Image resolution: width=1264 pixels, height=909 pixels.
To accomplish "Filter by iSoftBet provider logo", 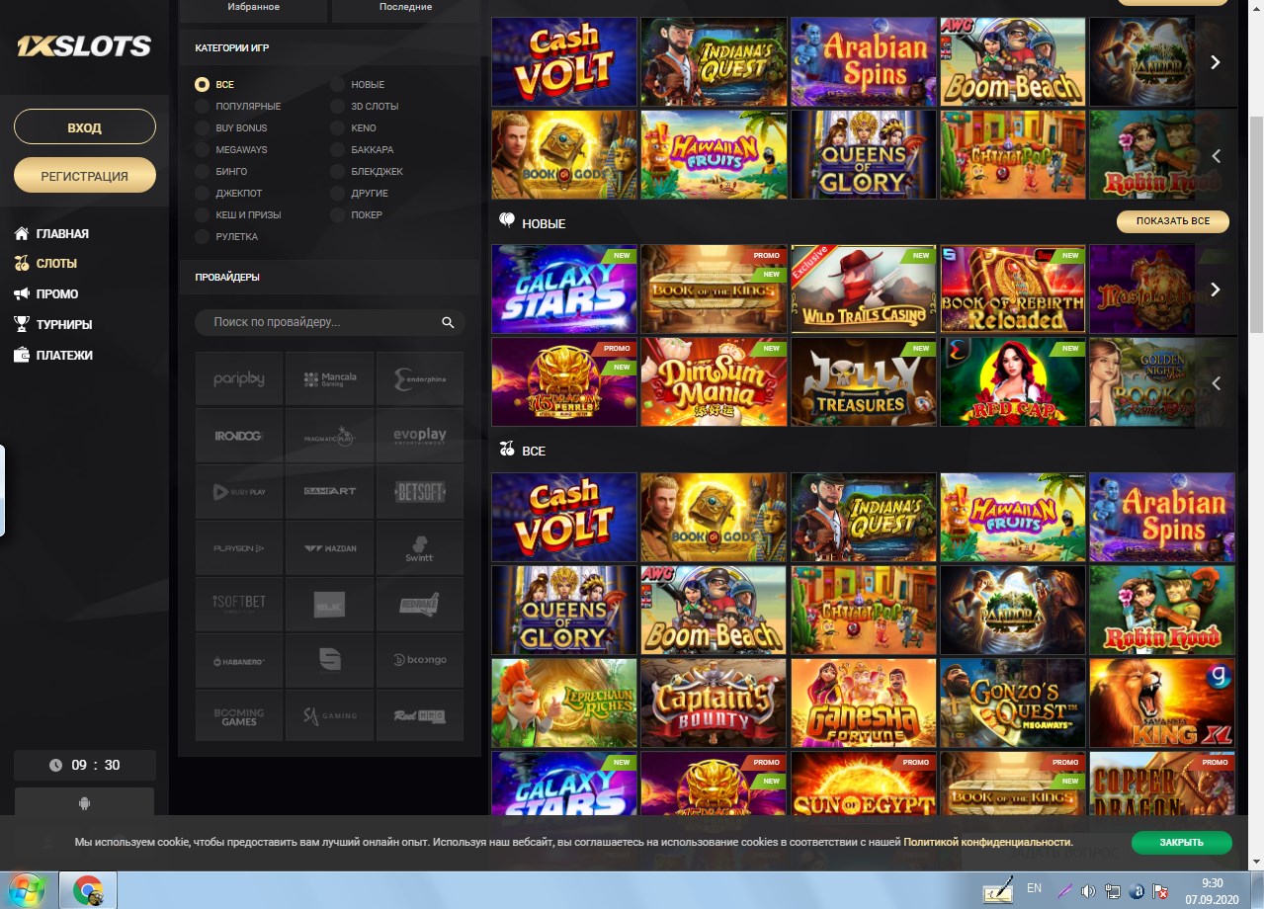I will 239,605.
